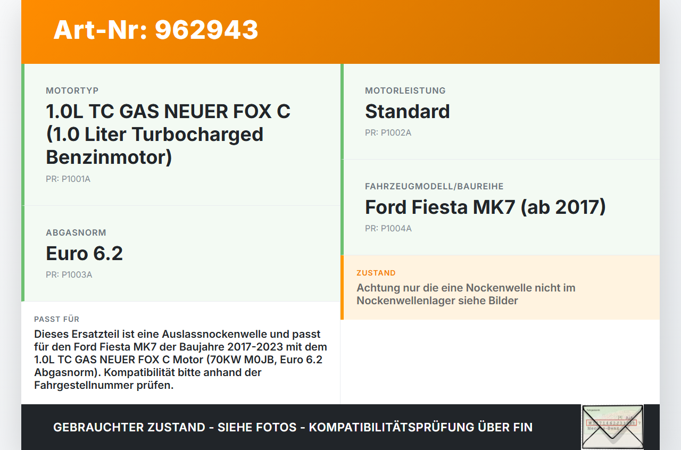
Task: Select the MOTORTYP label
Action: (x=72, y=90)
